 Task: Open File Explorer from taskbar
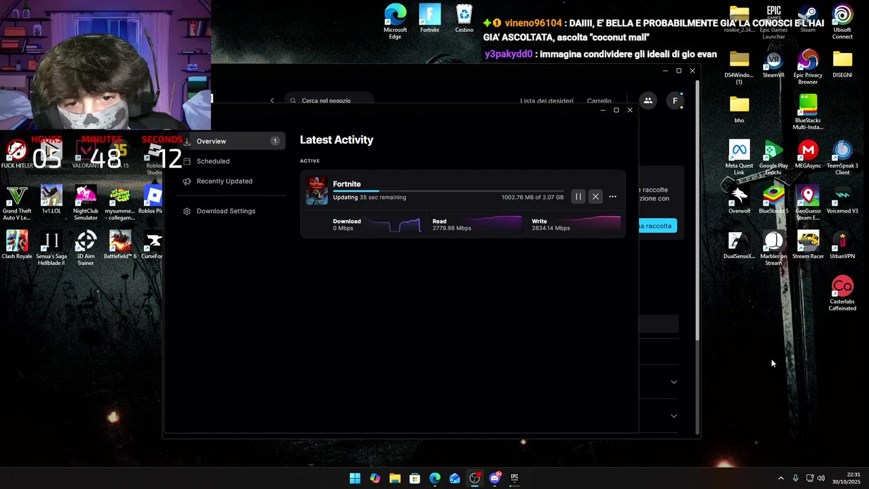(395, 478)
